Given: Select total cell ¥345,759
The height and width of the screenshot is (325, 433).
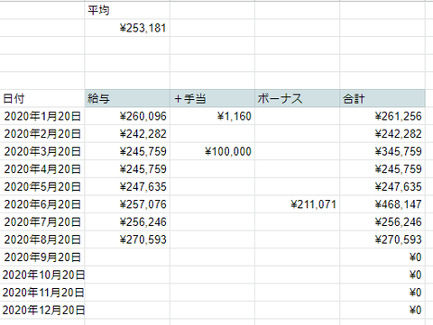Looking at the screenshot, I should click(x=382, y=151).
